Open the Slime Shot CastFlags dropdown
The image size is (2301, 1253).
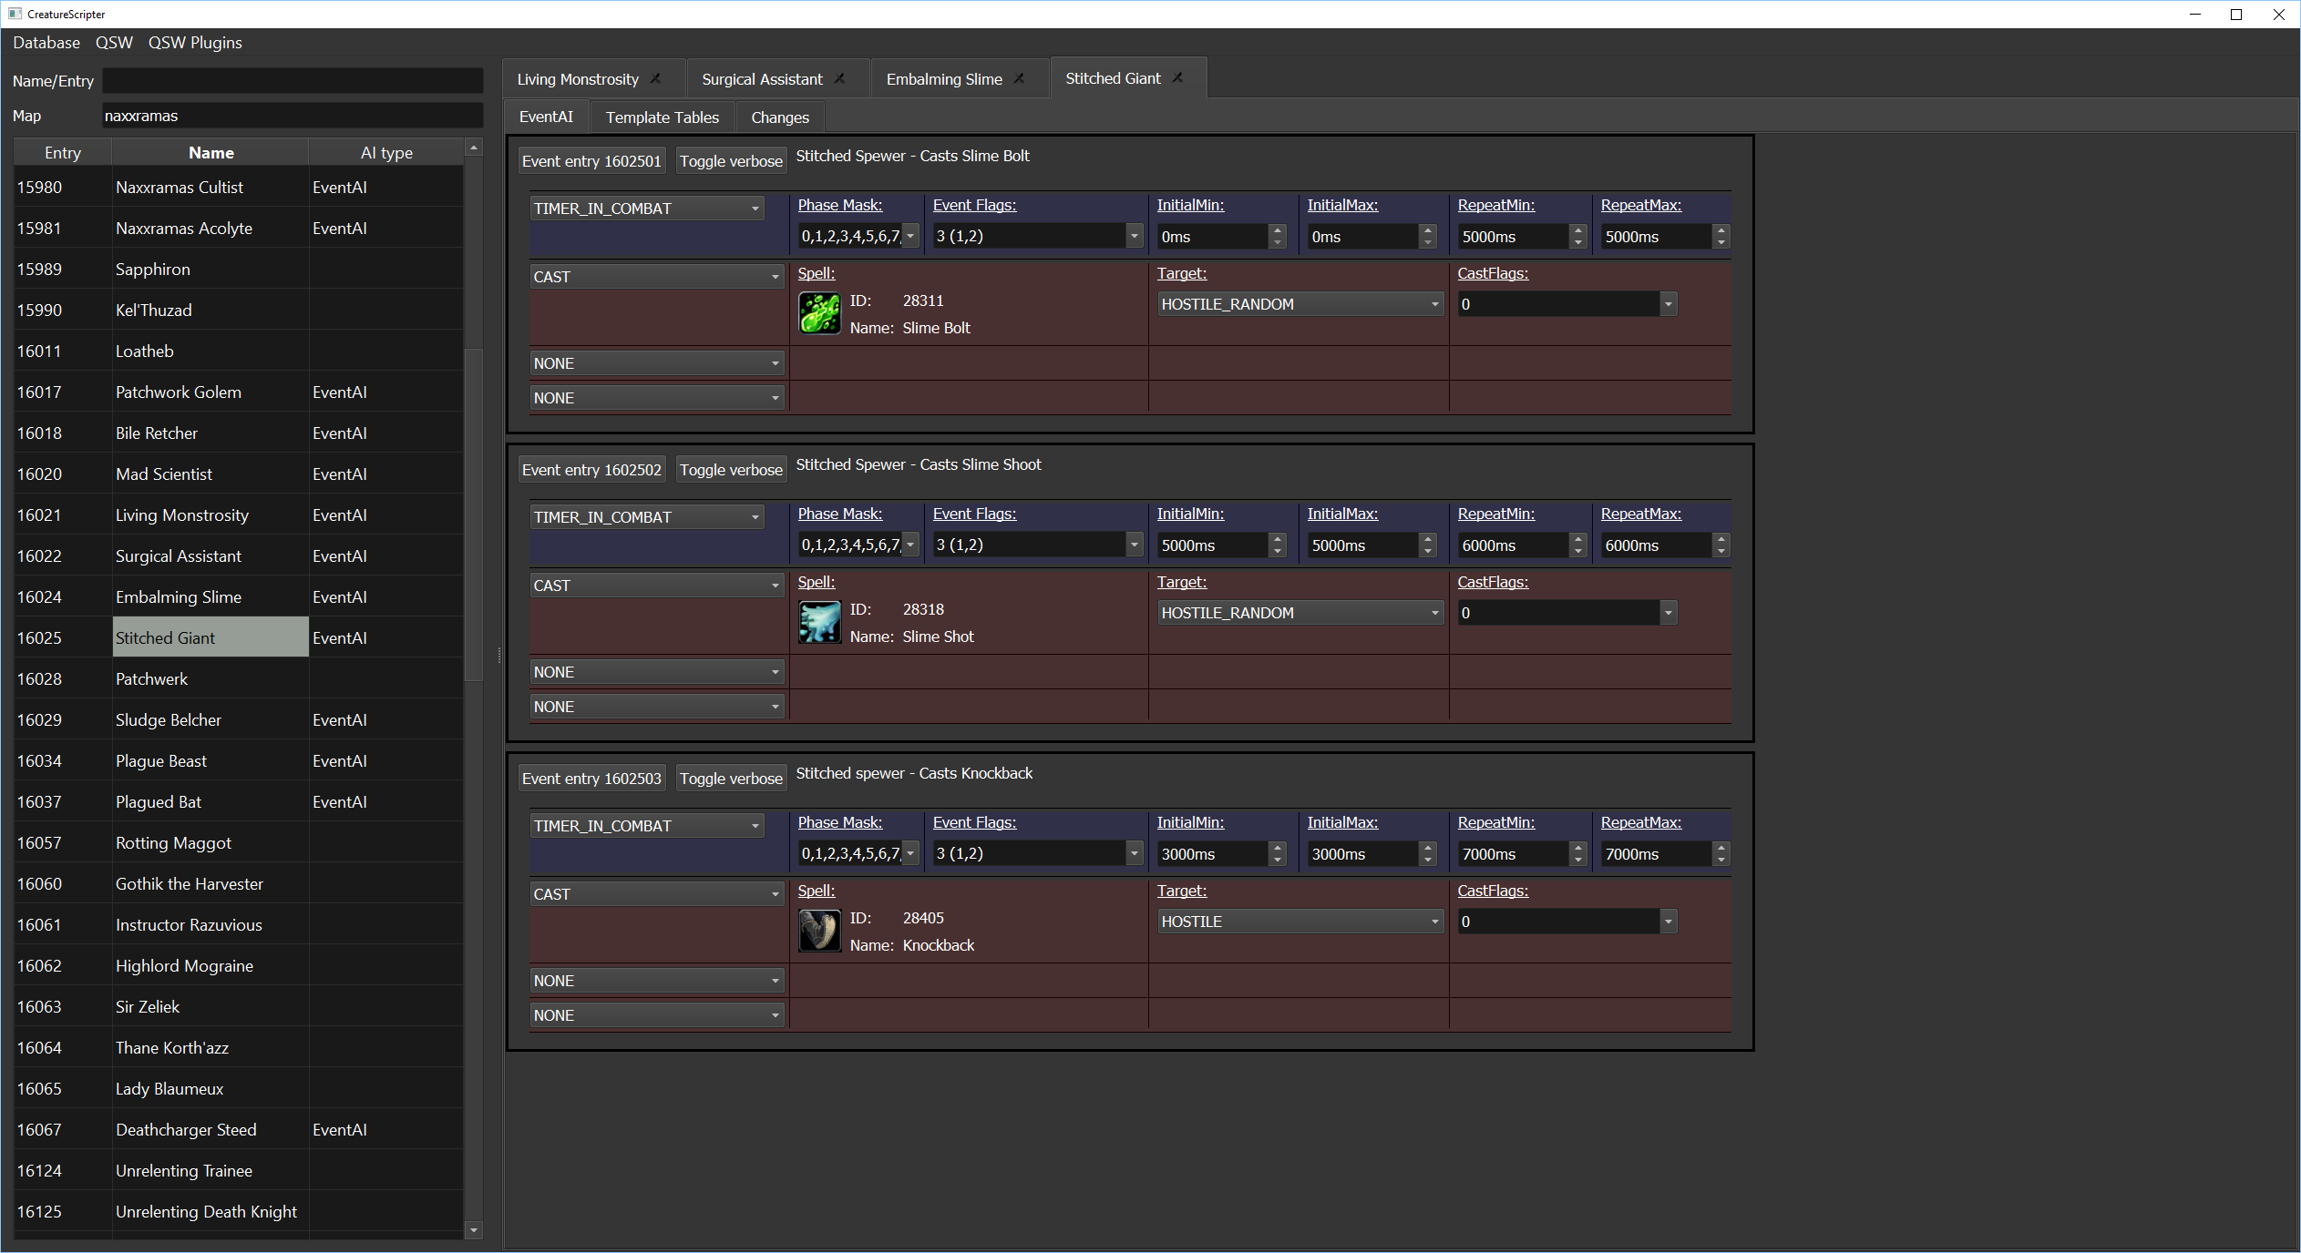(1668, 613)
